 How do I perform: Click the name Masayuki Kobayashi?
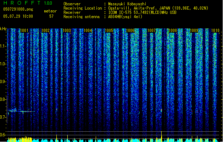127,4
